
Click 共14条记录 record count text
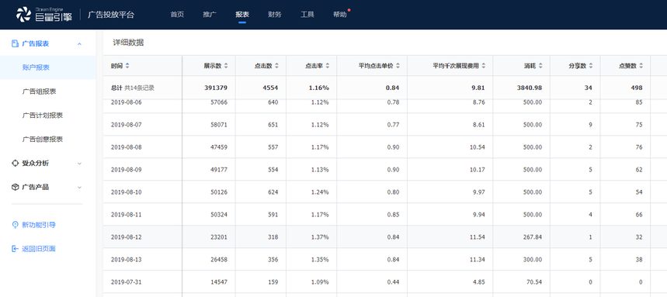pos(139,88)
